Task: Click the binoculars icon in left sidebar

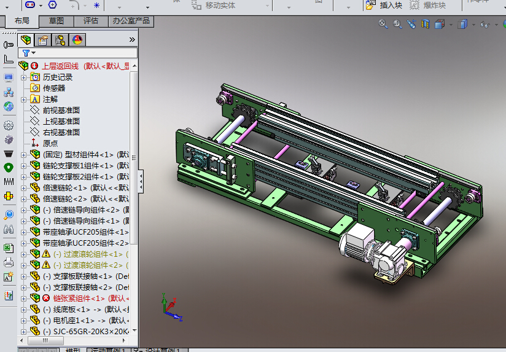Action: click(x=9, y=229)
